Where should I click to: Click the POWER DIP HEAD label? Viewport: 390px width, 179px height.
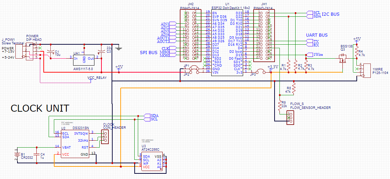(x=34, y=38)
